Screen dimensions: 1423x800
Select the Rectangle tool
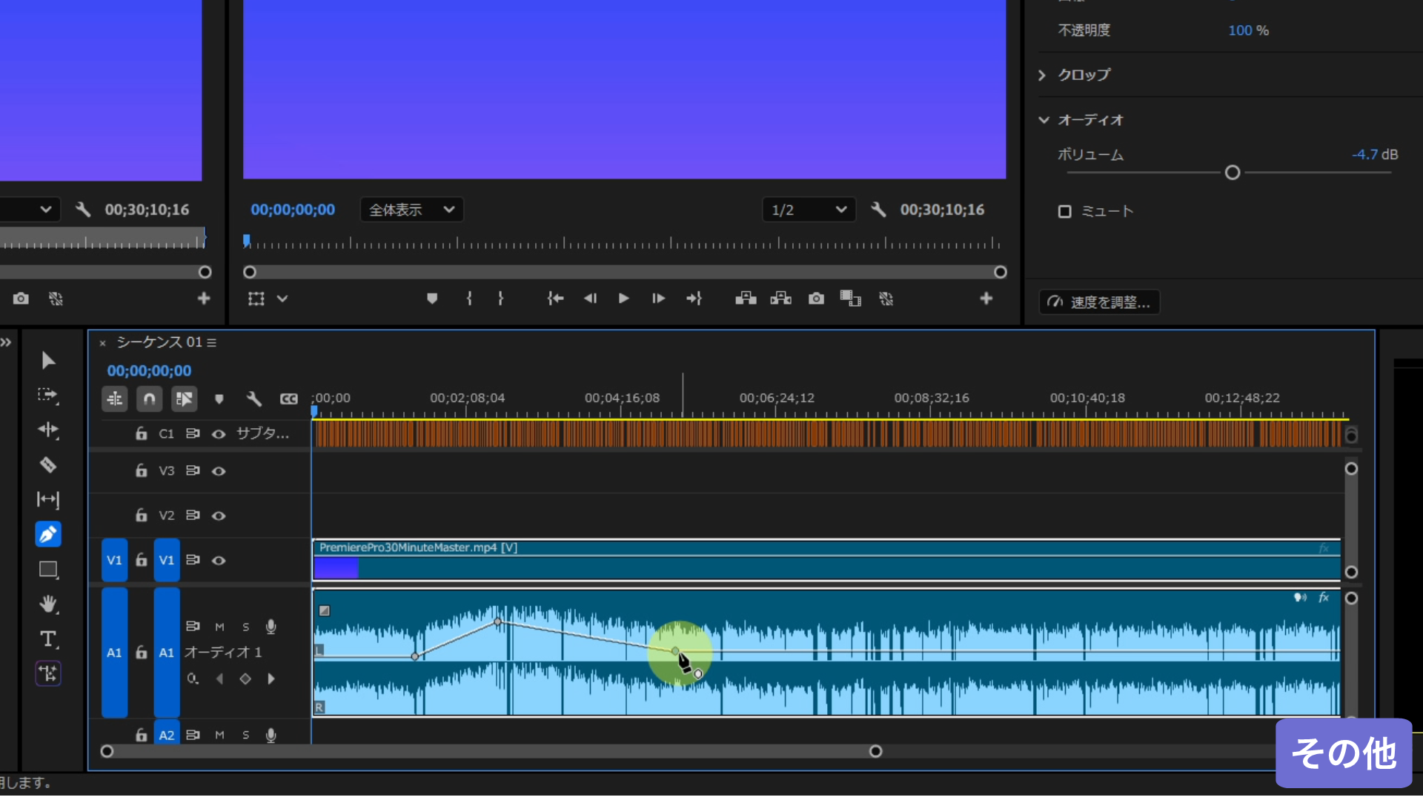(x=48, y=570)
